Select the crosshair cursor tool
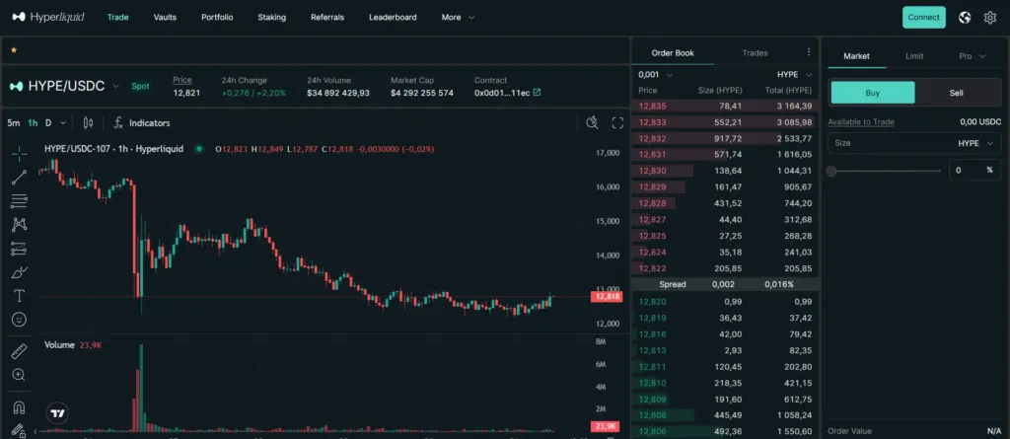The image size is (1010, 439). click(19, 153)
